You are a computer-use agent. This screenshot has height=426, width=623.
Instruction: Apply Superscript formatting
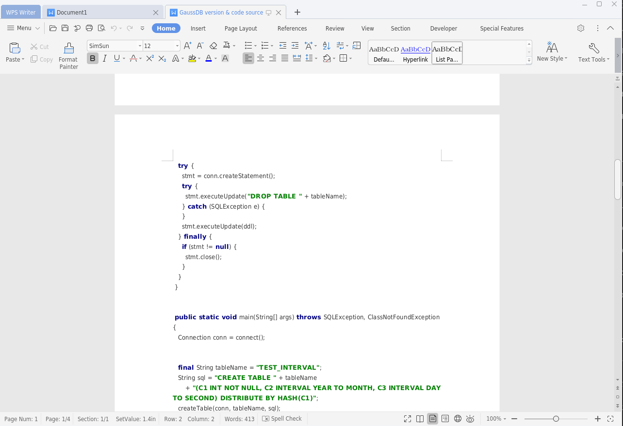150,58
